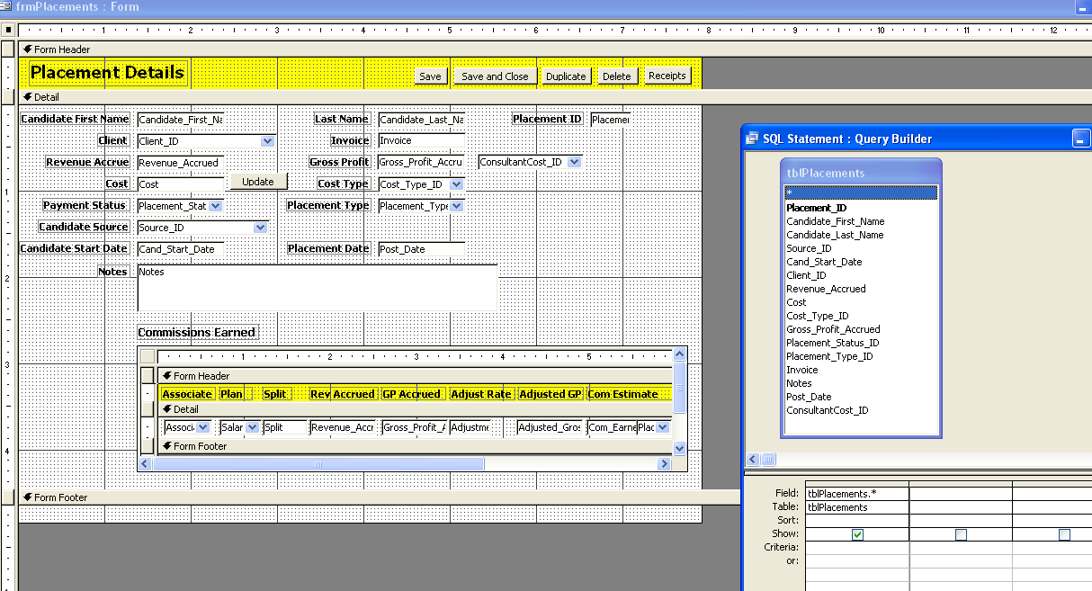Select the subform's Detail section bar
The image size is (1092, 591).
pyautogui.click(x=415, y=409)
